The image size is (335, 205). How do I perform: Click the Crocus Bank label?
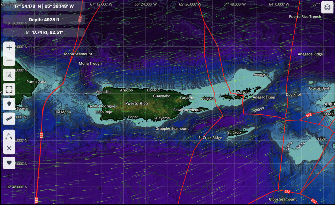319,88
